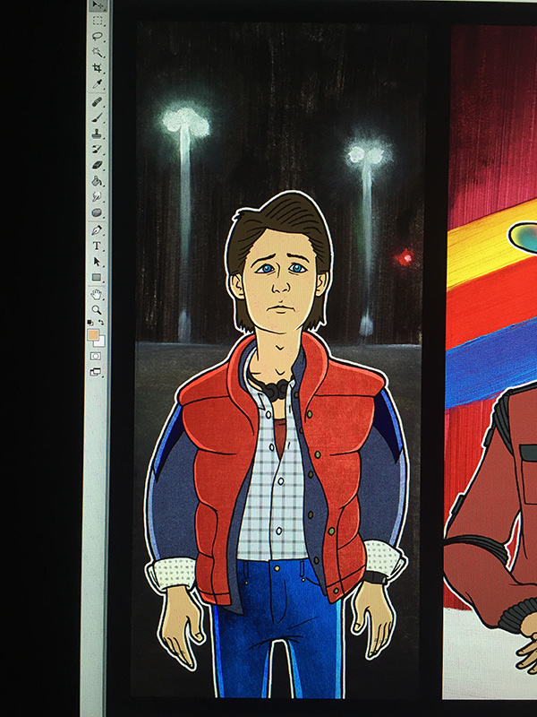
Task: Select the Pen tool
Action: tap(97, 229)
